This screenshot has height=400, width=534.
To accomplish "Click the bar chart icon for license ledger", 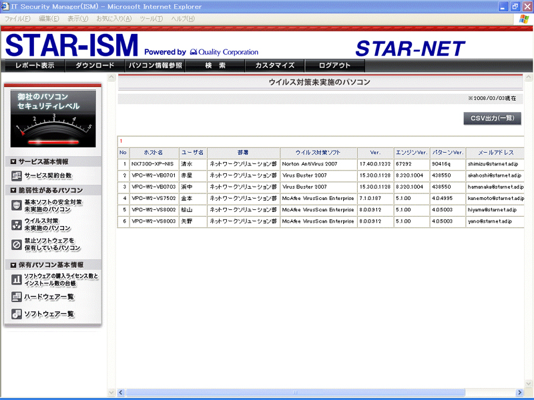I will [x=16, y=279].
